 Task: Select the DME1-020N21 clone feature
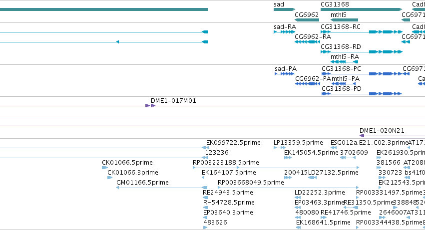pos(392,136)
